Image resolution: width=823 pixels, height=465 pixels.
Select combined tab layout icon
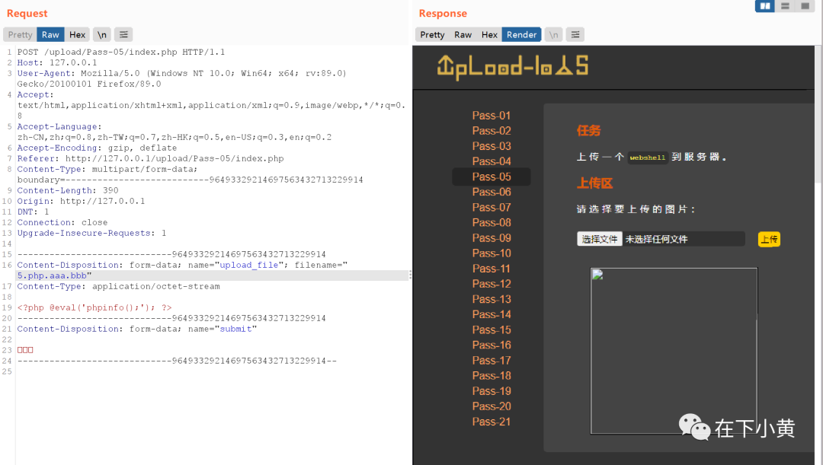(x=805, y=6)
